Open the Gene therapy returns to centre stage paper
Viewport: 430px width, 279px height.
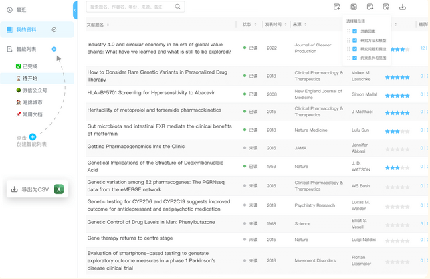pyautogui.click(x=130, y=238)
